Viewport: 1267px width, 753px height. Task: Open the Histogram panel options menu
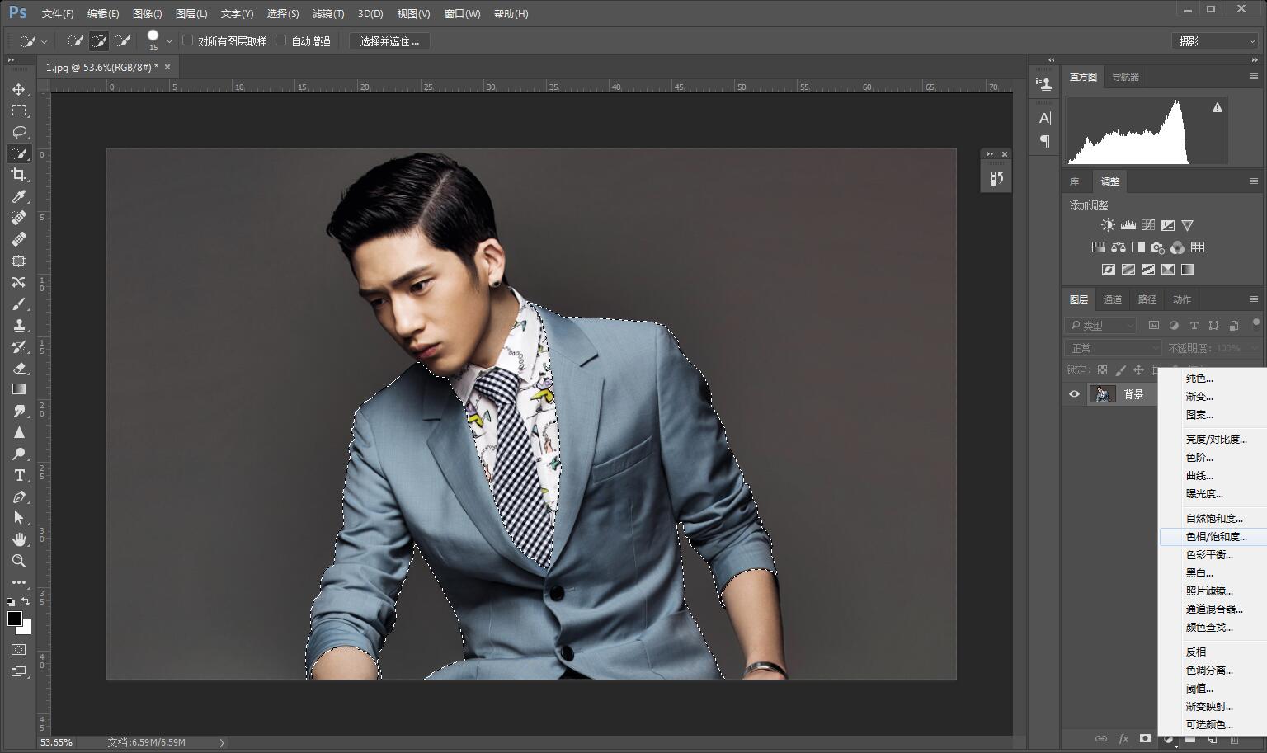click(x=1253, y=77)
